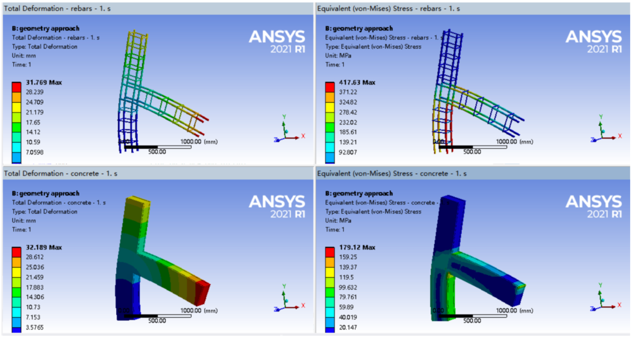Pick cyan band below 59.89 in stress legend
Screen dimensions: 633x339
click(x=329, y=313)
